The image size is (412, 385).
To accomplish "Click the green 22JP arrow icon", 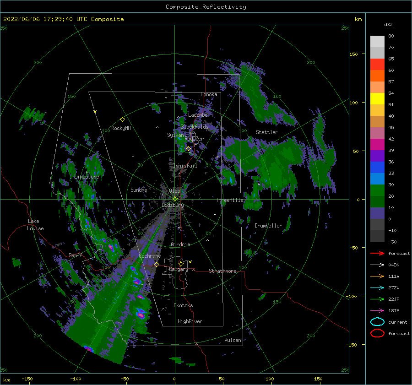I will click(x=377, y=299).
